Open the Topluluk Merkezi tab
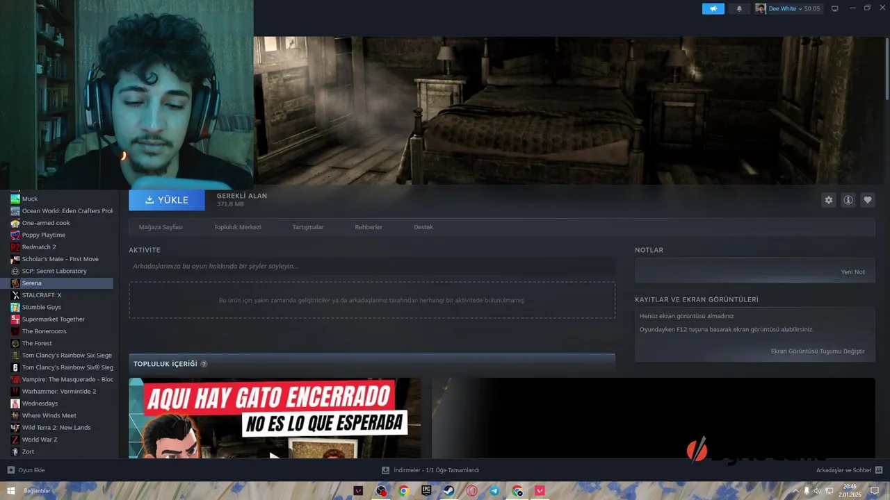Image resolution: width=890 pixels, height=500 pixels. pos(237,227)
